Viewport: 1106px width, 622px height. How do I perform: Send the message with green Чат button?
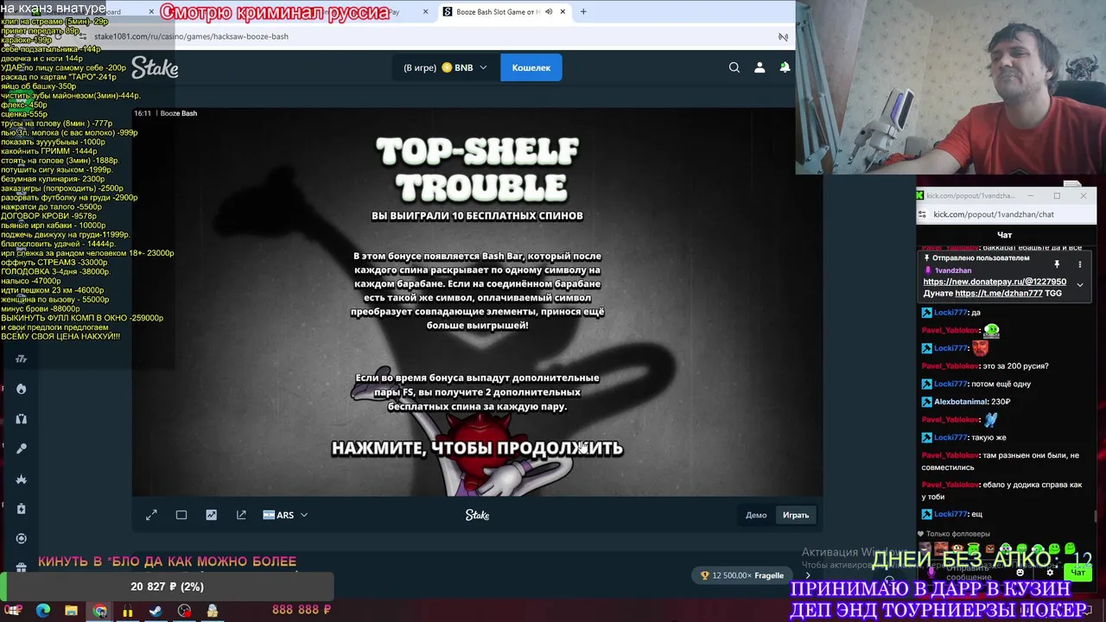tap(1078, 572)
